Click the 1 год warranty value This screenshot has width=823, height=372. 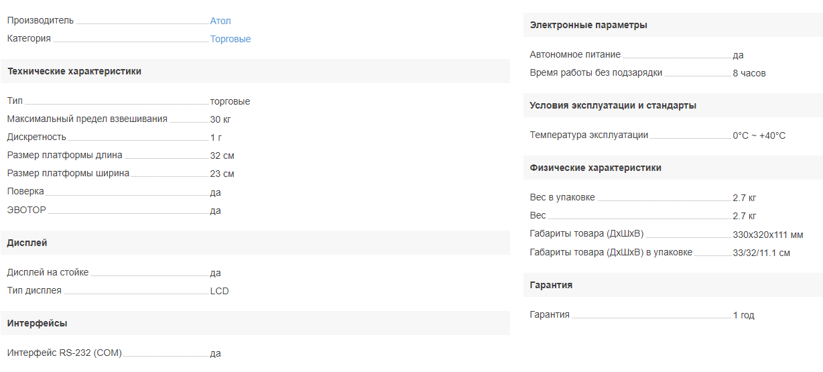[x=743, y=315]
